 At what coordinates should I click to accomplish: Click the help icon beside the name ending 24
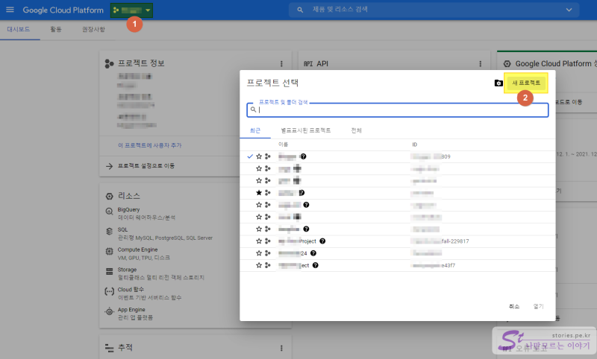[313, 253]
